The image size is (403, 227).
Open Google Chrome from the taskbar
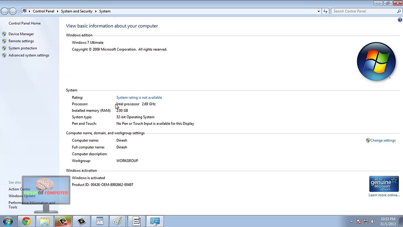click(26, 221)
